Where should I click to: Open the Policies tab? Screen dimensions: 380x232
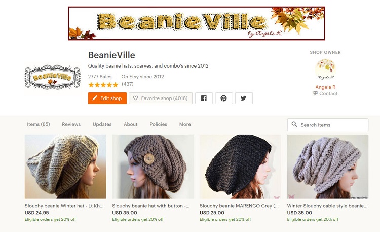point(158,124)
